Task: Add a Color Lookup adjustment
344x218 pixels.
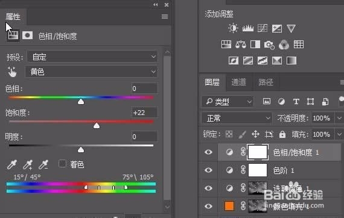Action: (x=299, y=45)
